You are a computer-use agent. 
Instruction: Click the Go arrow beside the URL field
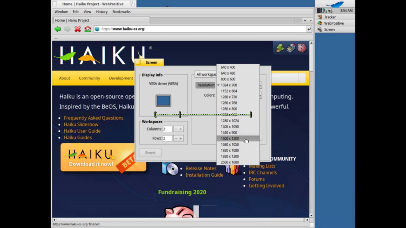[309, 29]
